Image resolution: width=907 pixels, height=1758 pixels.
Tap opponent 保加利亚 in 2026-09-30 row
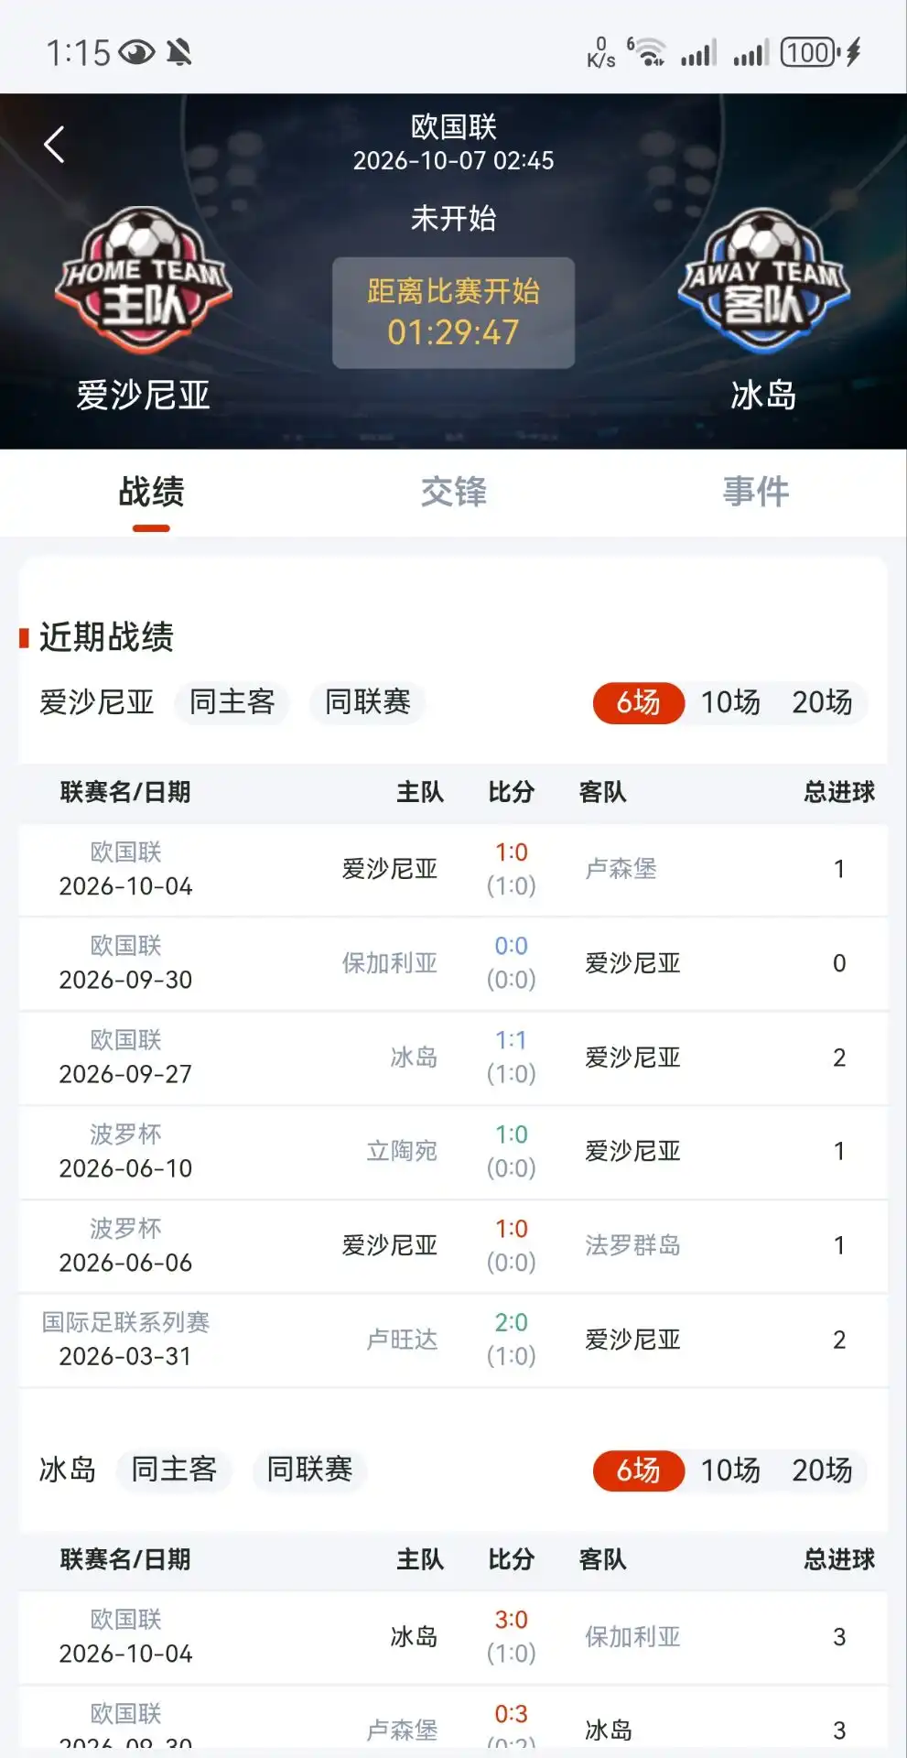[389, 963]
